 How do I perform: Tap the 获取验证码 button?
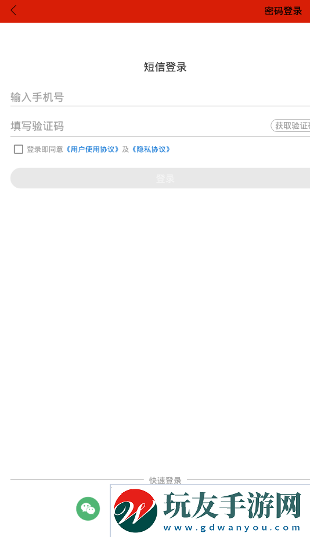click(x=290, y=126)
